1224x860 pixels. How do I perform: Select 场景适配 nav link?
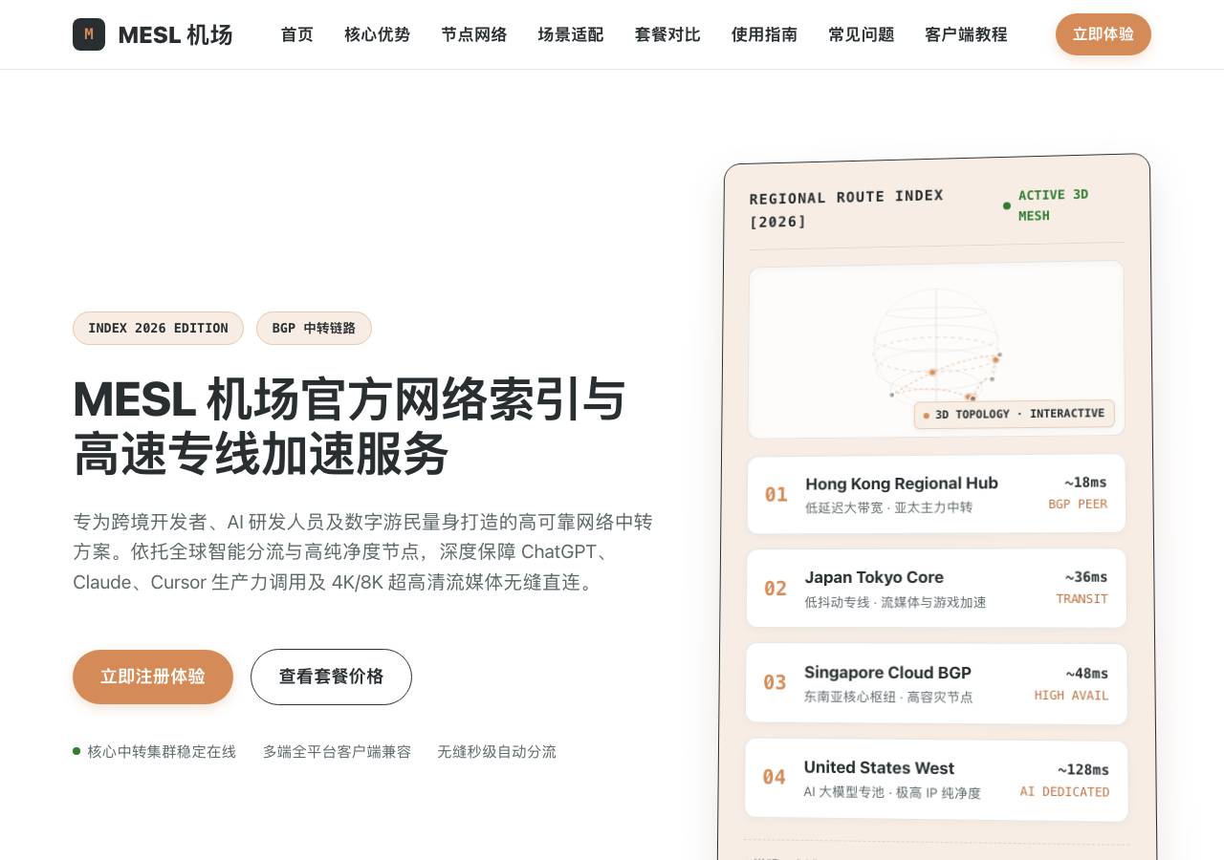click(571, 34)
